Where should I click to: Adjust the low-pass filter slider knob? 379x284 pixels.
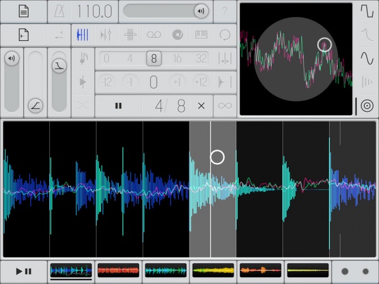59,66
